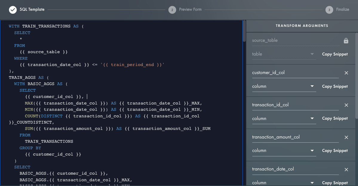The height and width of the screenshot is (186, 358).
Task: Click the customer_id_col name input field
Action: pyautogui.click(x=295, y=73)
